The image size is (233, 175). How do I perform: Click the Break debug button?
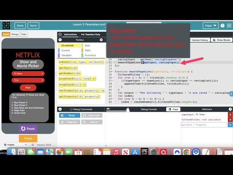[x=70, y=116]
